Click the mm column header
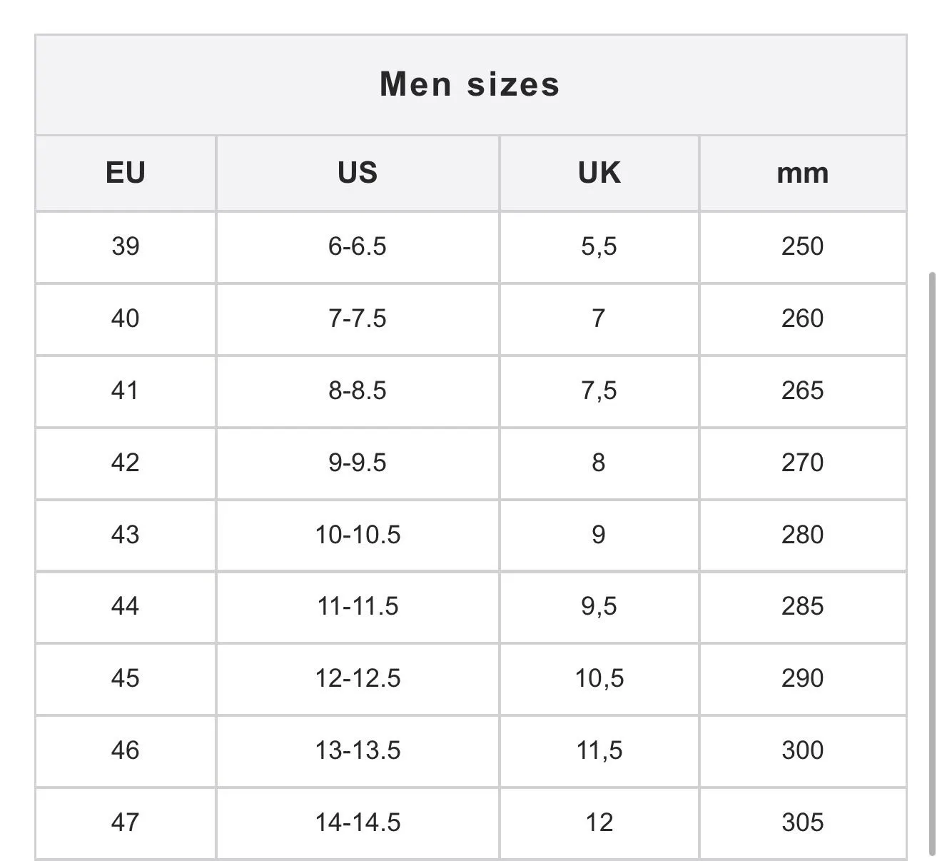 click(x=803, y=173)
